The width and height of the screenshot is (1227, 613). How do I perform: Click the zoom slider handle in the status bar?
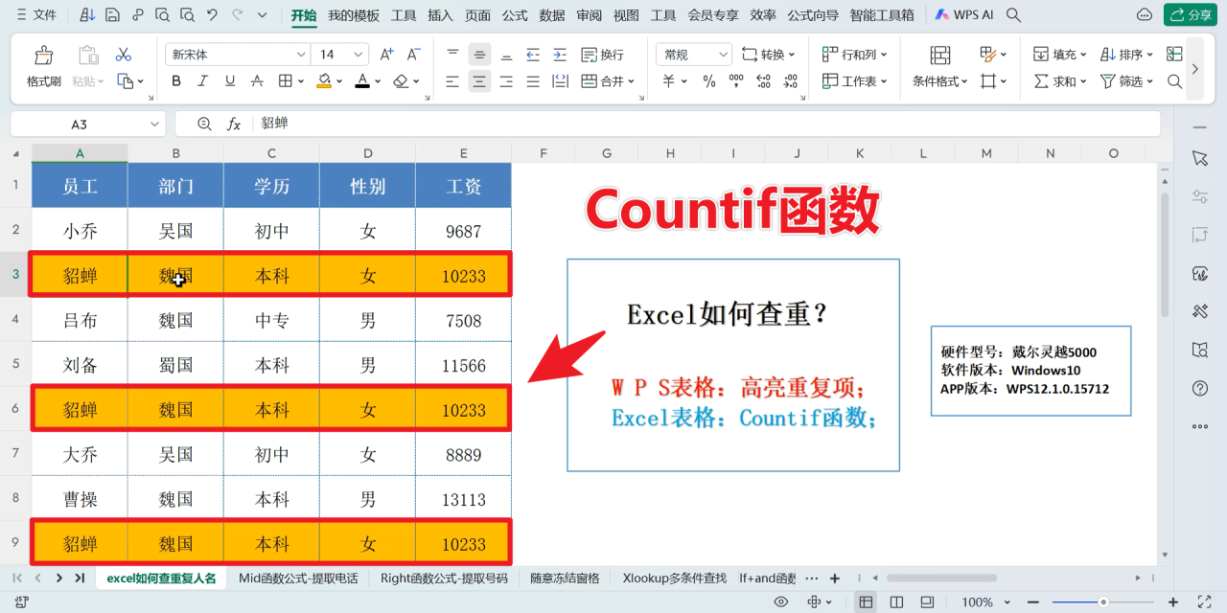(1103, 602)
